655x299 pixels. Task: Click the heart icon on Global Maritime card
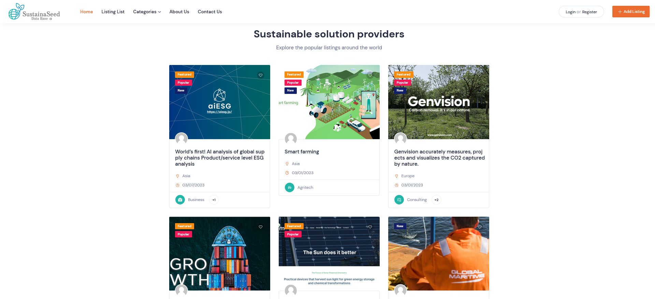[x=480, y=227]
